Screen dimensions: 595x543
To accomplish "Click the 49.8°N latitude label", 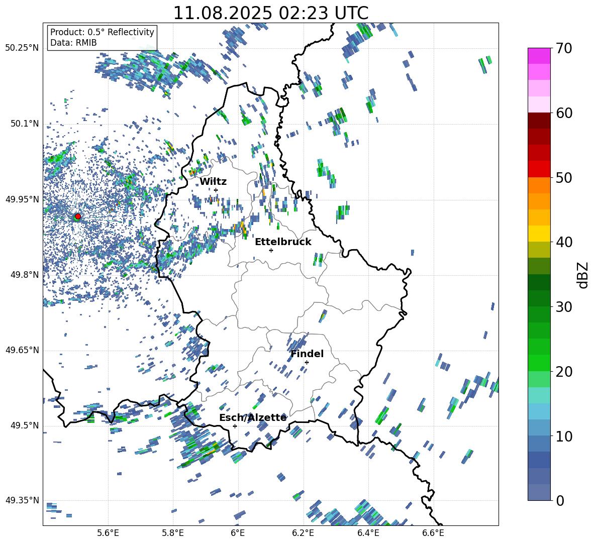I will click(25, 275).
